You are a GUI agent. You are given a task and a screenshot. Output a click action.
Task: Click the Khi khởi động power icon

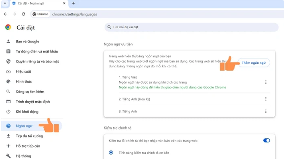tap(8, 111)
